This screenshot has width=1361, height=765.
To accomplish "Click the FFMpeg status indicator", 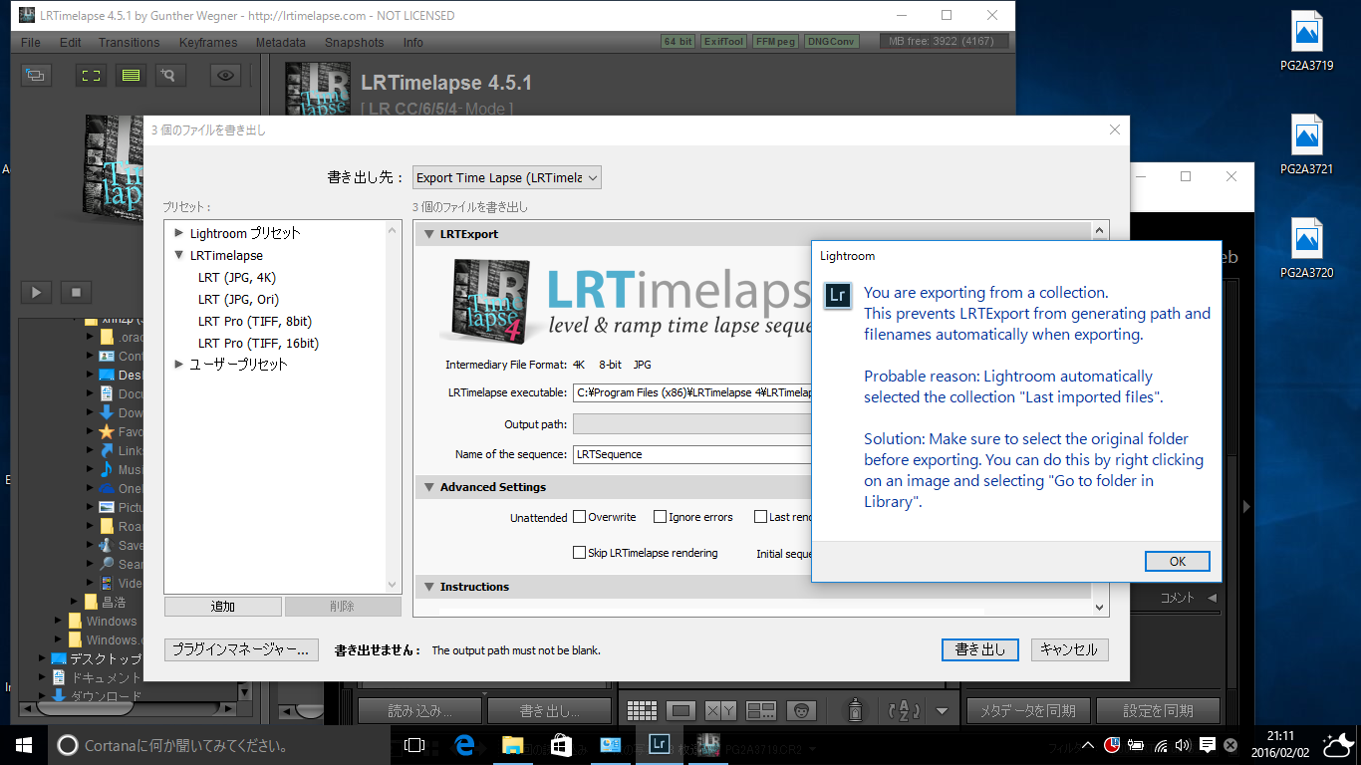I will (x=775, y=41).
